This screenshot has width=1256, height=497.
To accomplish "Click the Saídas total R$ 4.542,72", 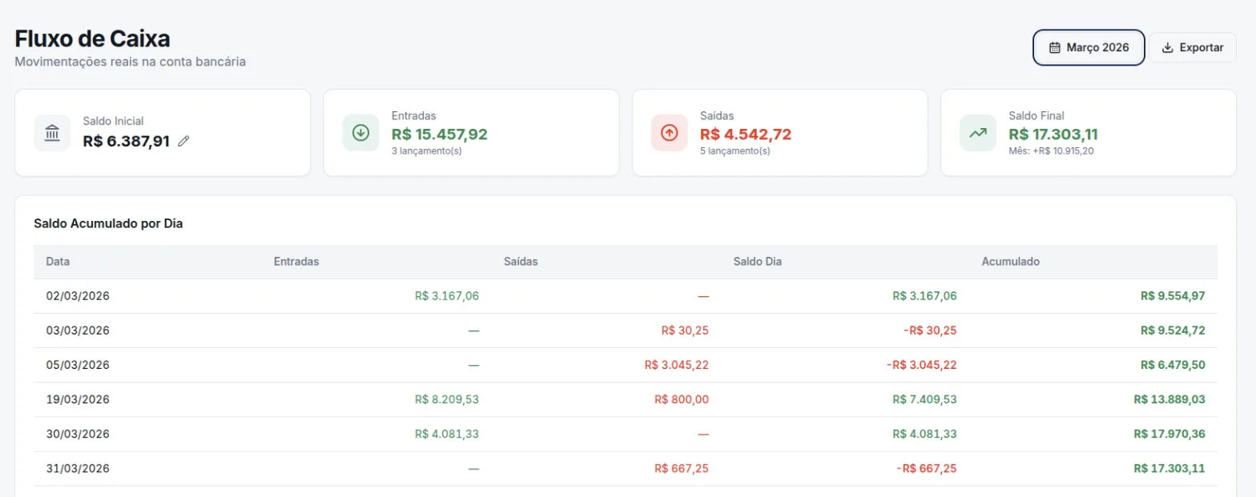I will click(x=746, y=134).
